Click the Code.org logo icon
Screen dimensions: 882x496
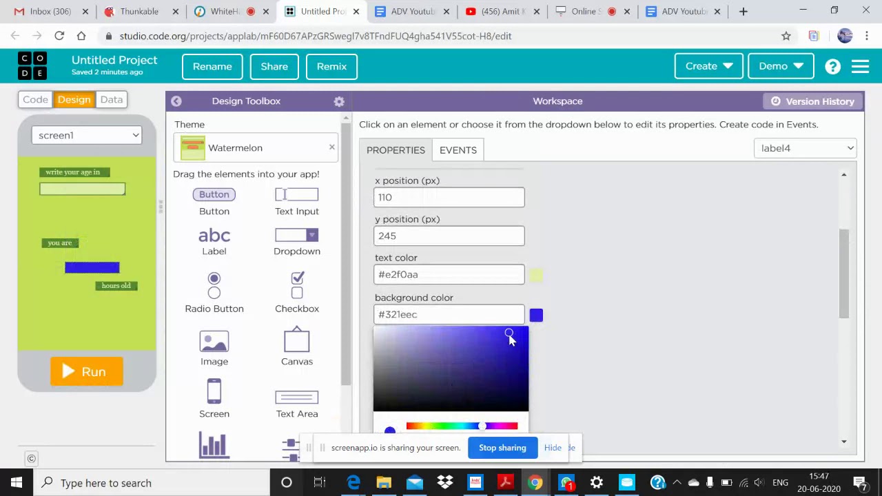click(32, 66)
